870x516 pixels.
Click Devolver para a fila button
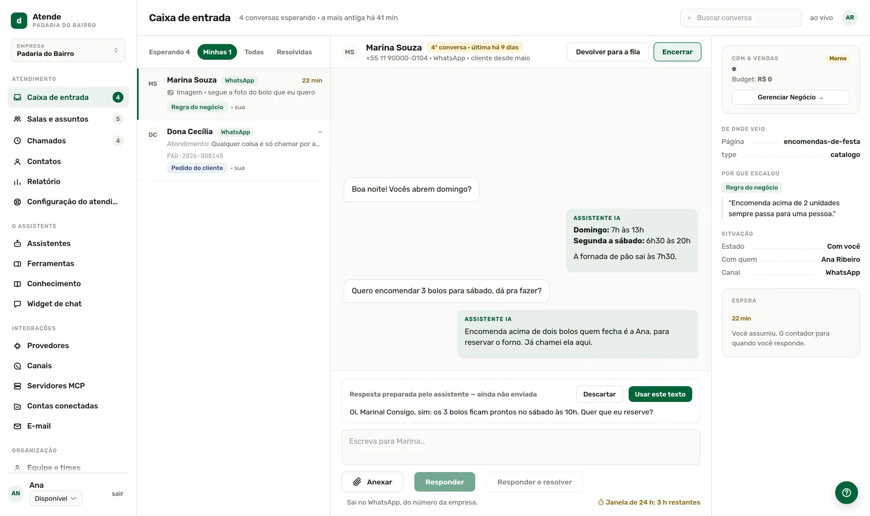[x=608, y=52]
